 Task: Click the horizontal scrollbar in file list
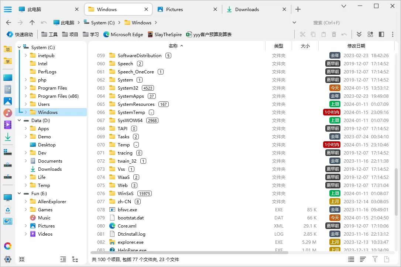click(x=189, y=253)
